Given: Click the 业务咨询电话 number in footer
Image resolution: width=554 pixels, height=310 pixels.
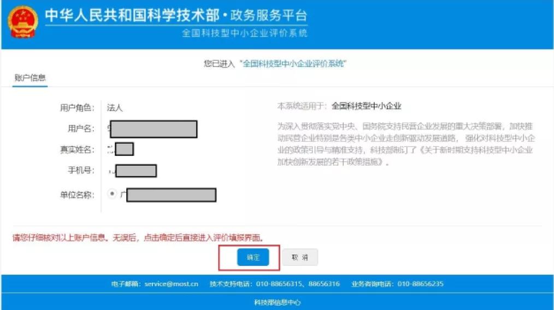Looking at the screenshot, I should [x=421, y=284].
